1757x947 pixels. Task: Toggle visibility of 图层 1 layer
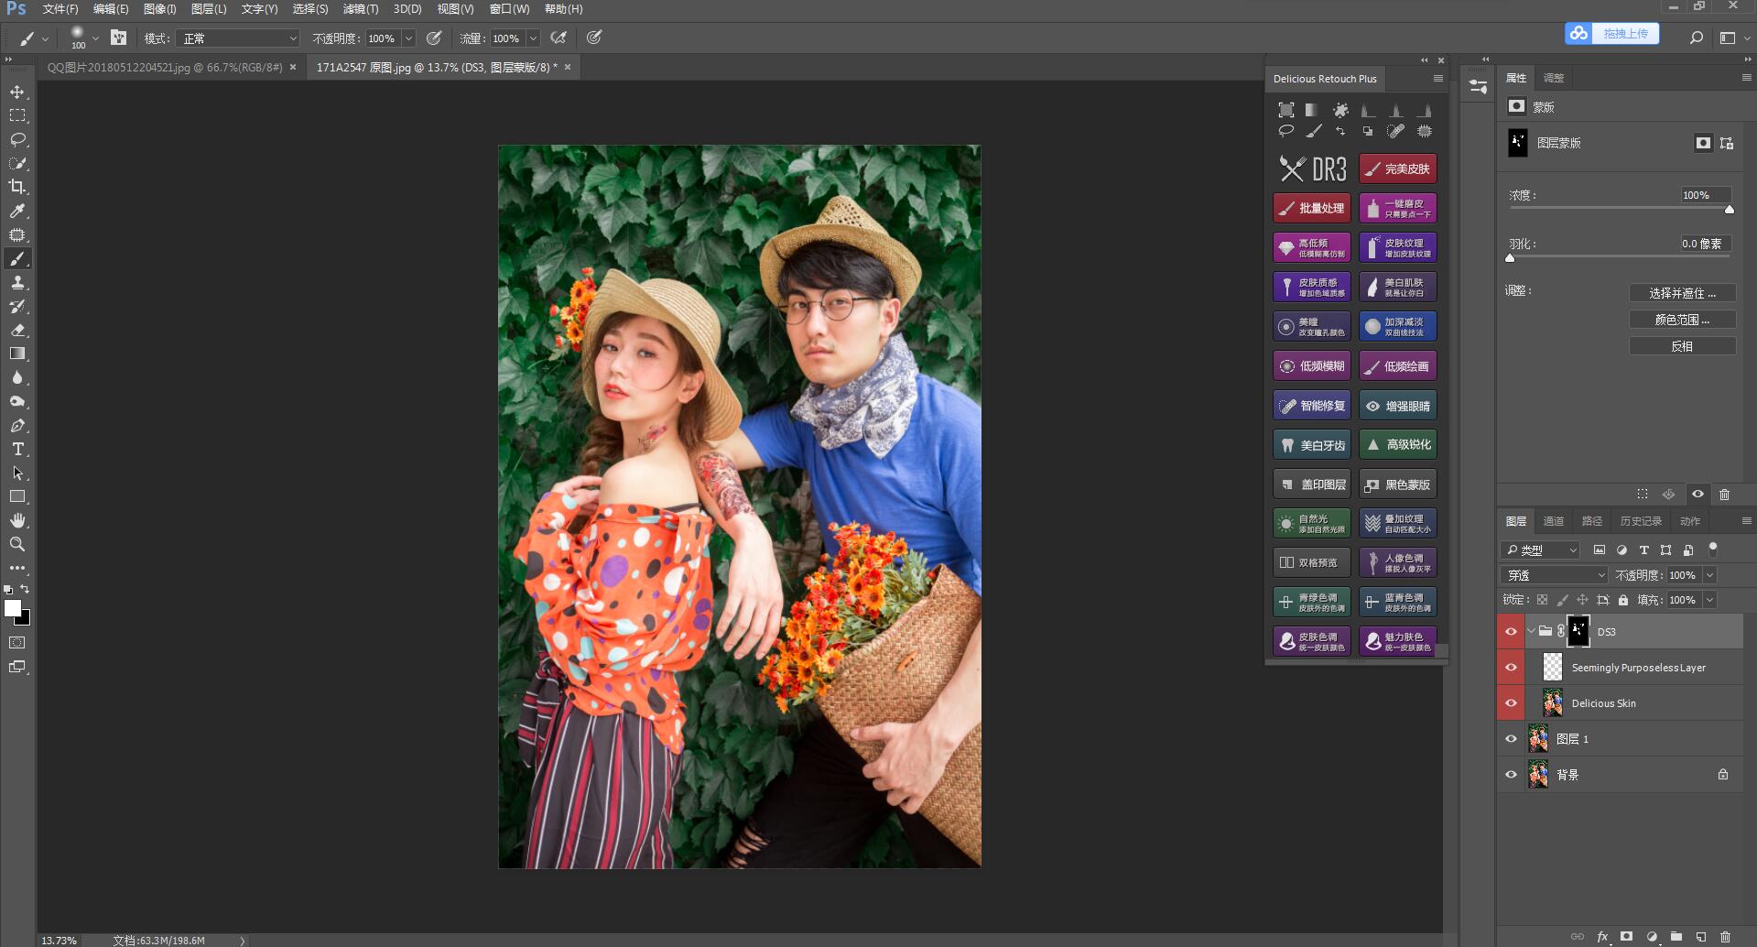(x=1511, y=739)
